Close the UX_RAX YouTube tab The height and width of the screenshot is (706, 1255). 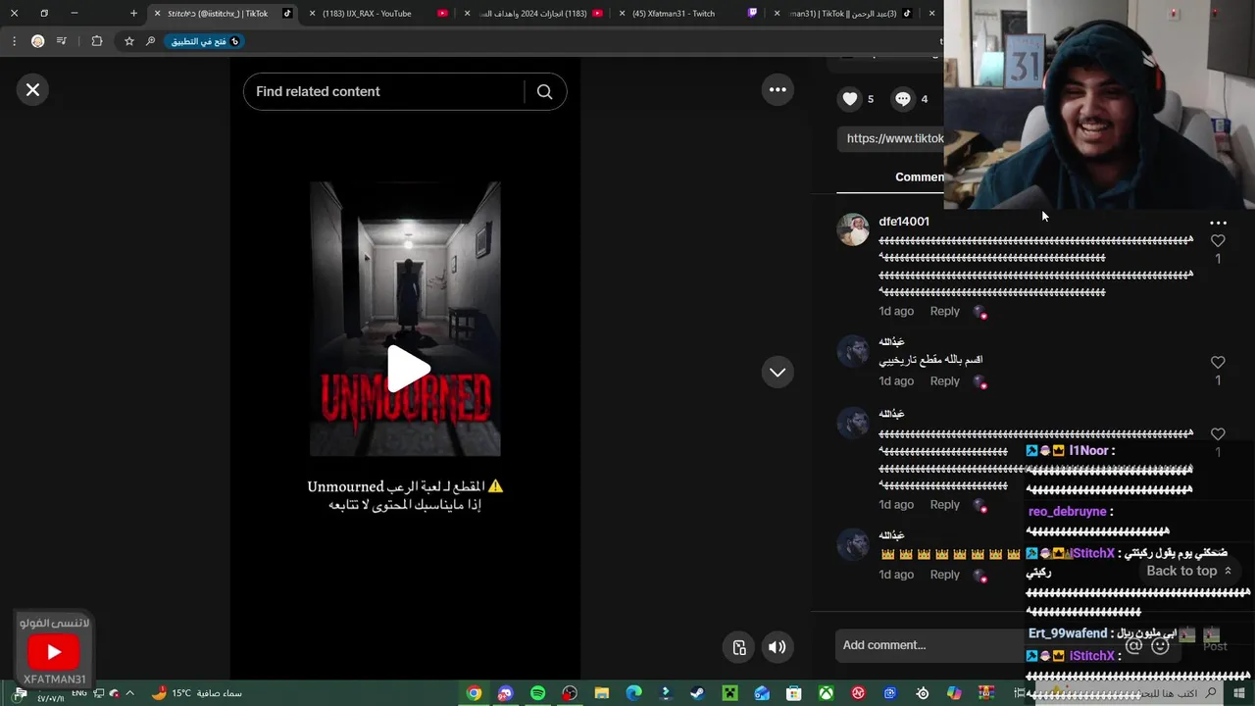313,14
